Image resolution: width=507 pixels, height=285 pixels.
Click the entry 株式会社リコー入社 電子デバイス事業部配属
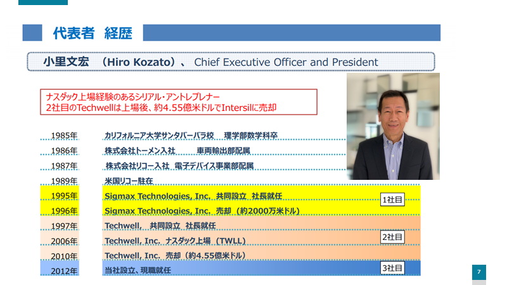pyautogui.click(x=179, y=166)
